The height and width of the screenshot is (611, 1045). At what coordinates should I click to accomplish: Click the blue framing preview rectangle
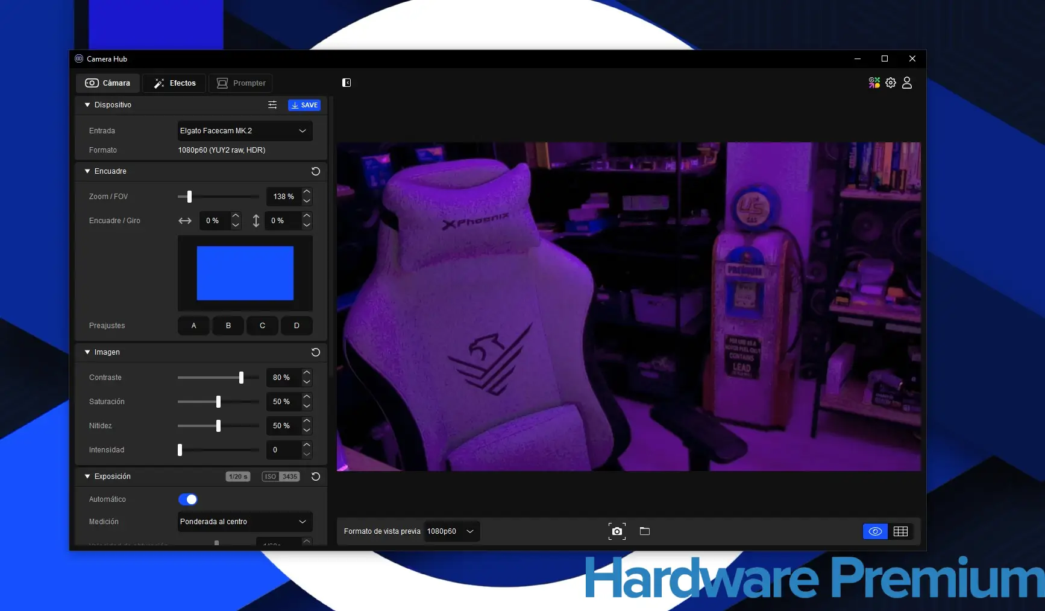(x=245, y=273)
